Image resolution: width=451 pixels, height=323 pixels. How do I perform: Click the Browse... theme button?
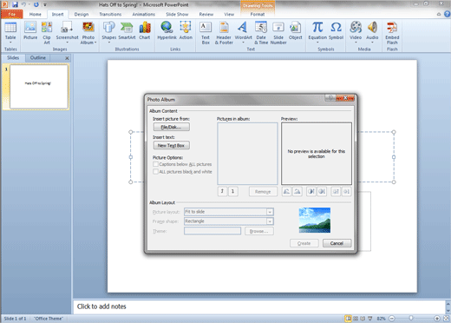point(259,231)
